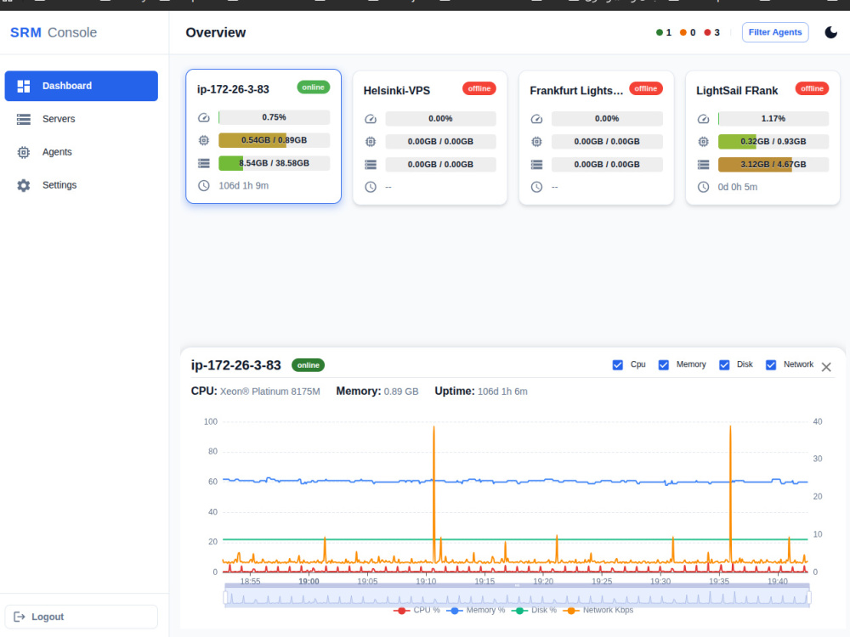Click the Servers stack icon
850x637 pixels.
(x=23, y=119)
